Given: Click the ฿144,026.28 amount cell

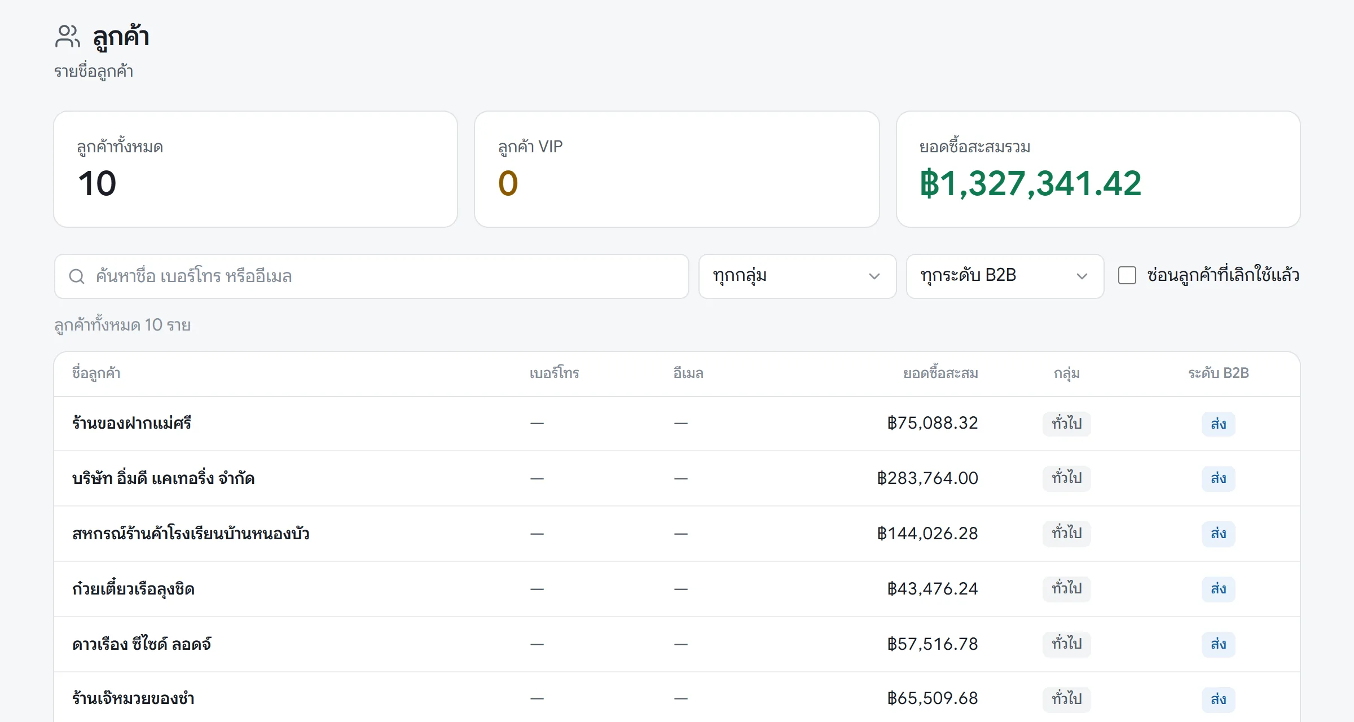Looking at the screenshot, I should coord(927,534).
